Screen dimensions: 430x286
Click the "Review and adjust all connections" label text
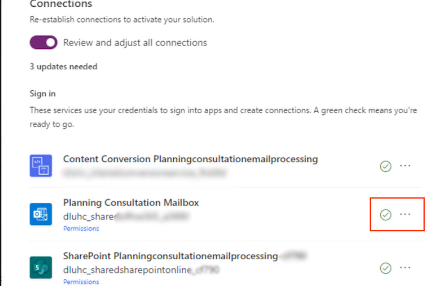click(135, 43)
